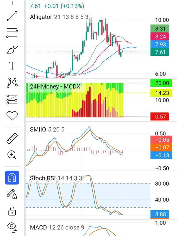
Task: Click the 20.00 green MCDX value label
Action: pyautogui.click(x=161, y=83)
